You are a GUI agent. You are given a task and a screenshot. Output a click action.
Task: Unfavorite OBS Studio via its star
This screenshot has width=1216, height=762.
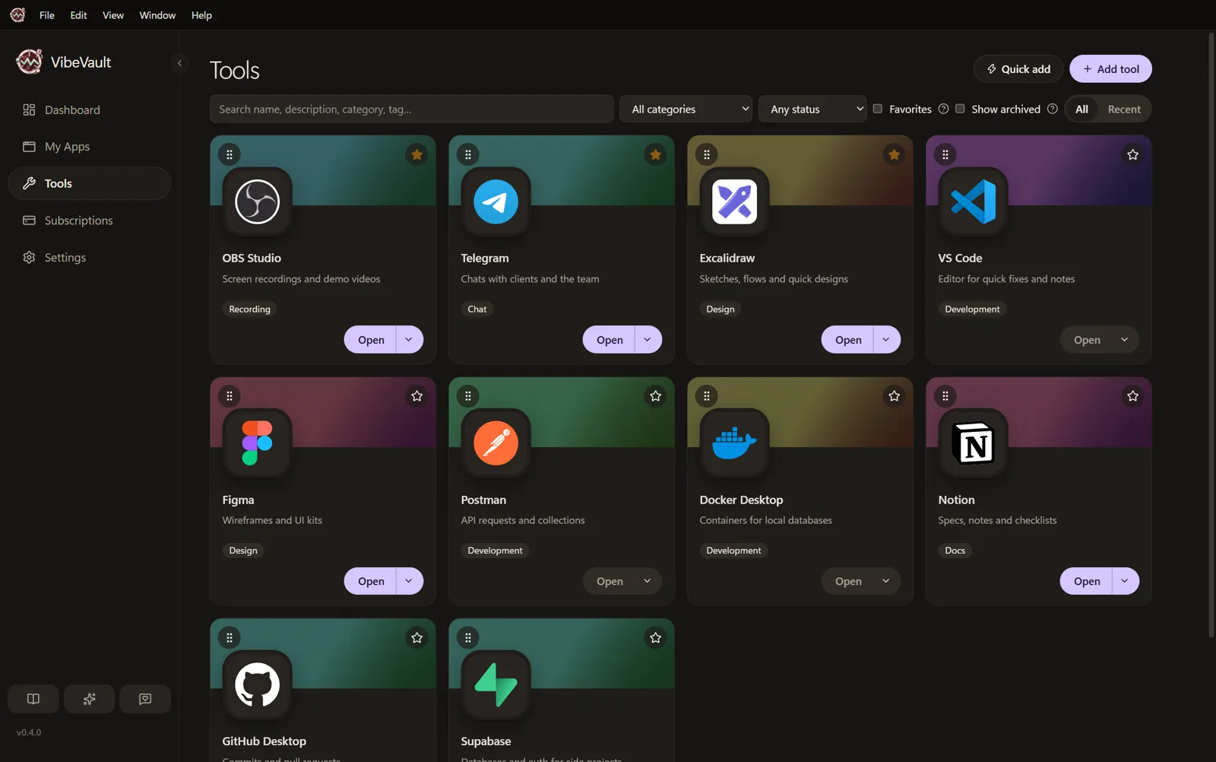(x=417, y=154)
